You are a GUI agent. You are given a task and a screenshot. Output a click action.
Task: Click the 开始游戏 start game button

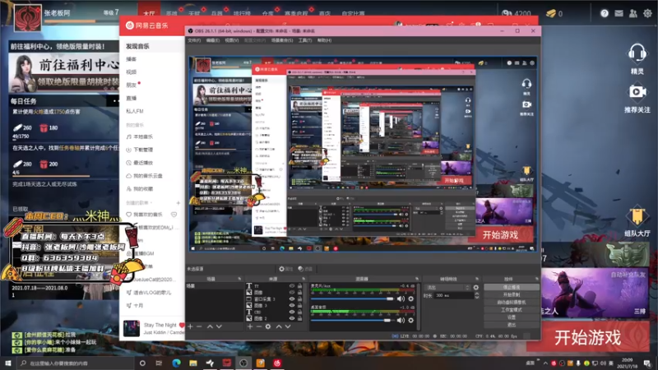coord(587,337)
